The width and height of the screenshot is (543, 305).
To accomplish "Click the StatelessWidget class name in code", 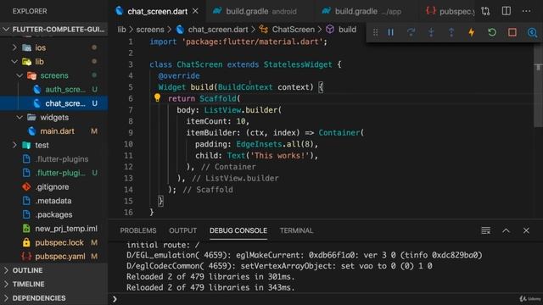I will tap(298, 64).
